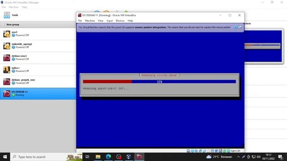Click the display status bar icon

[x=213, y=151]
